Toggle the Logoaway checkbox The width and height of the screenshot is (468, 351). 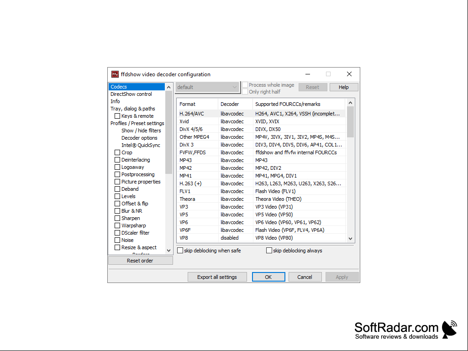117,167
